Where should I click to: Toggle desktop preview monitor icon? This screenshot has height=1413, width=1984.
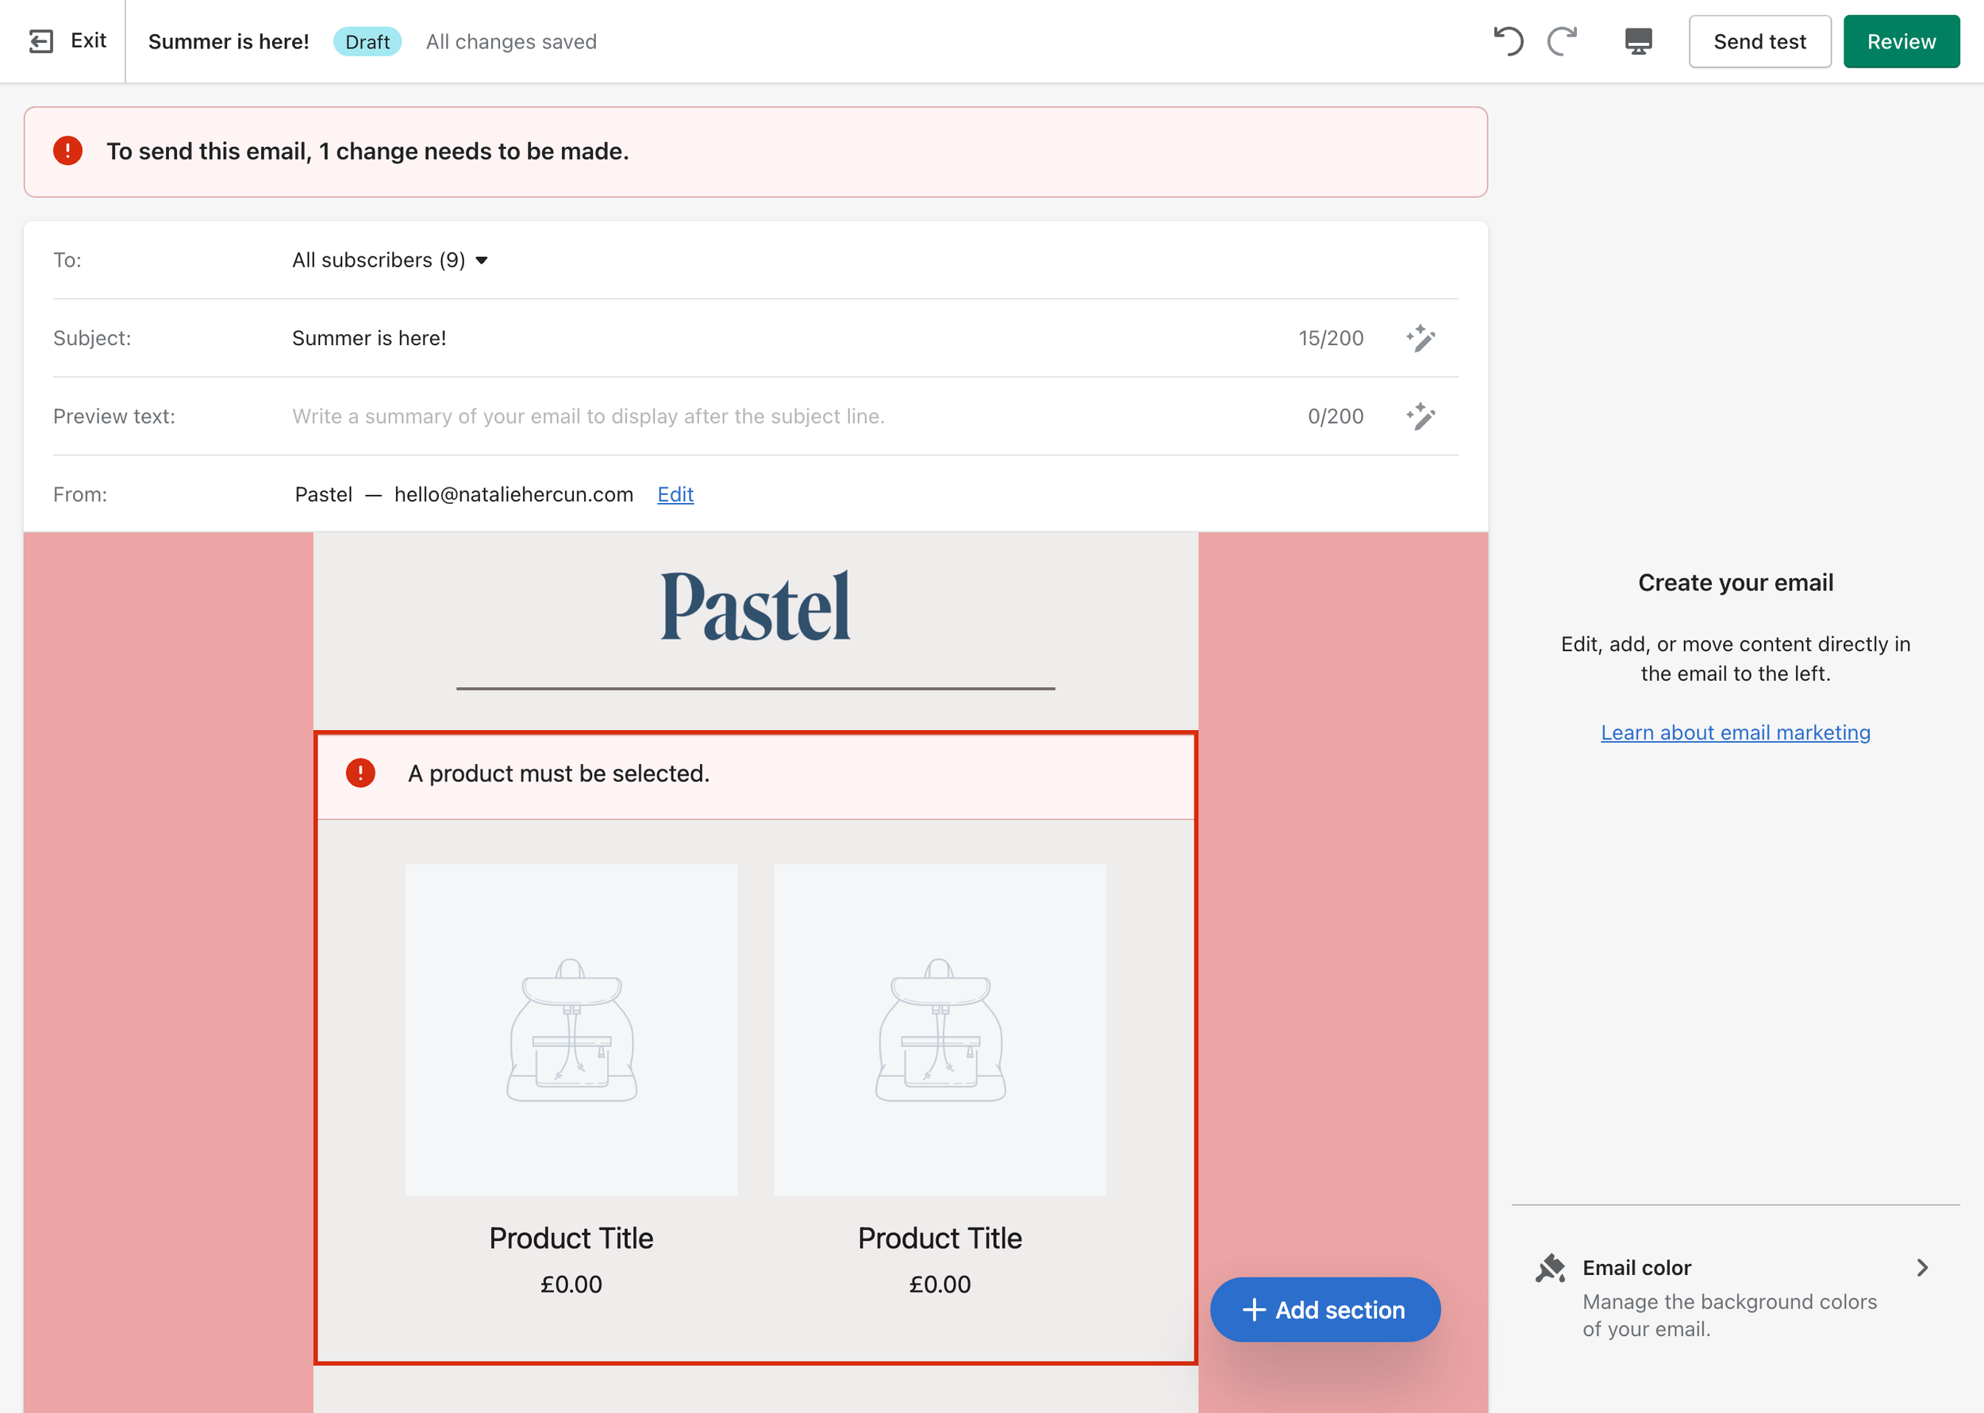1638,41
